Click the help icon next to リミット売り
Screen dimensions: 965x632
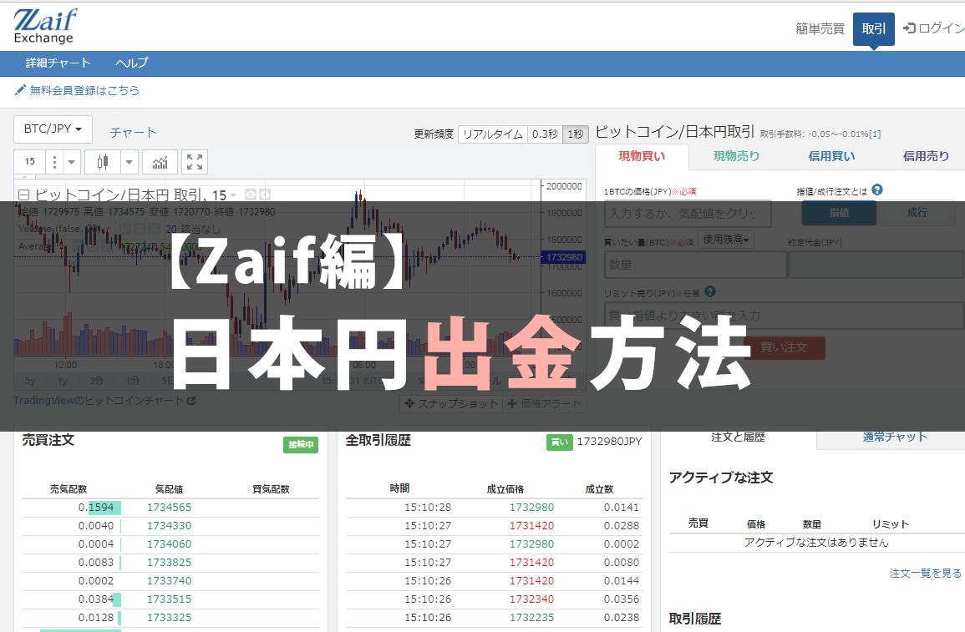coord(710,292)
